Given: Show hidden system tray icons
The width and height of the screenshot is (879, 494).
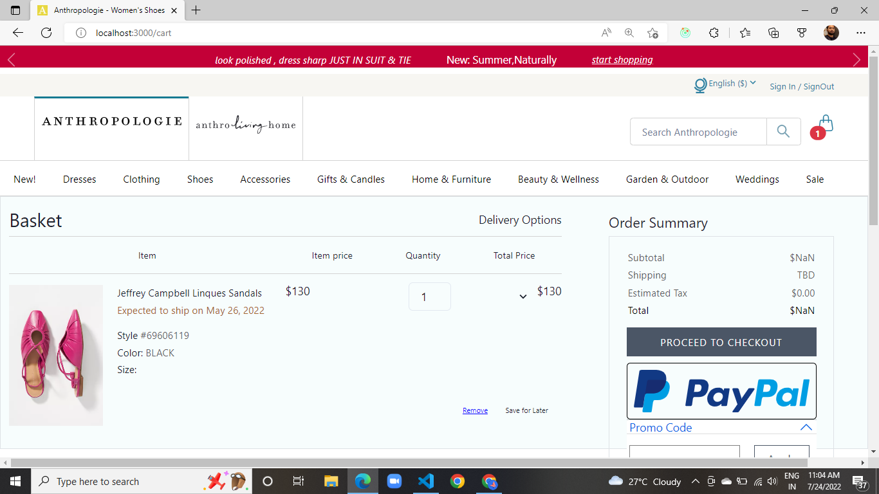Looking at the screenshot, I should [696, 481].
